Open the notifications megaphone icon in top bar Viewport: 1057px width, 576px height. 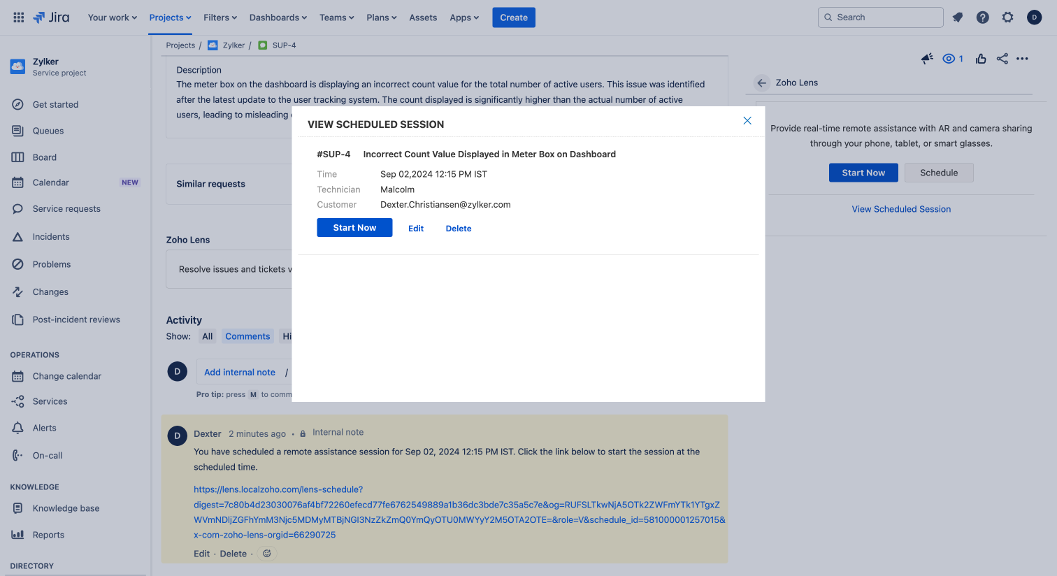pyautogui.click(x=958, y=17)
